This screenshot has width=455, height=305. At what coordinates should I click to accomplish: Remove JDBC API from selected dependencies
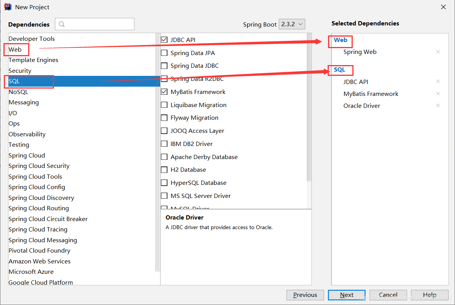[438, 82]
